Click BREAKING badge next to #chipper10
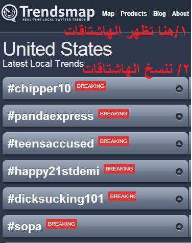The height and width of the screenshot is (243, 192). (x=90, y=86)
